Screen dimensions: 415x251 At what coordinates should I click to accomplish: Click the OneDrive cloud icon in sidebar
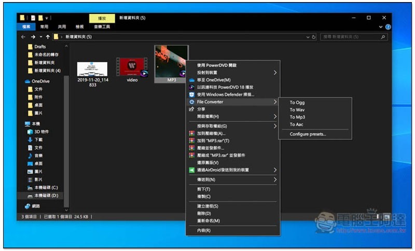click(x=27, y=81)
